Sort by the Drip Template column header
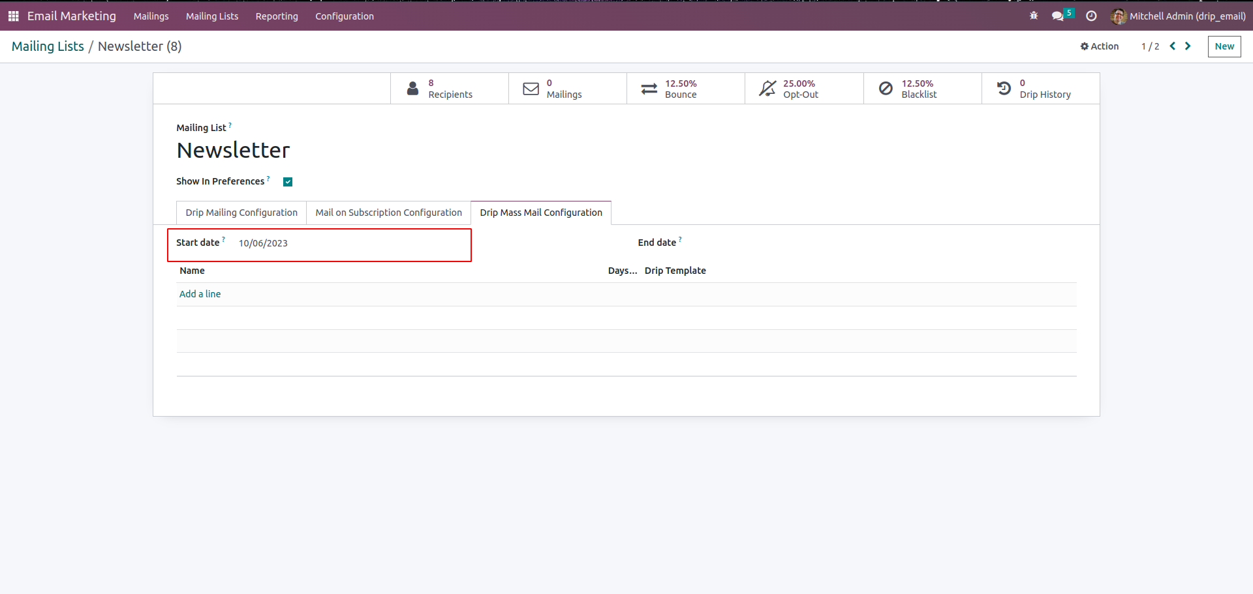 (x=675, y=271)
